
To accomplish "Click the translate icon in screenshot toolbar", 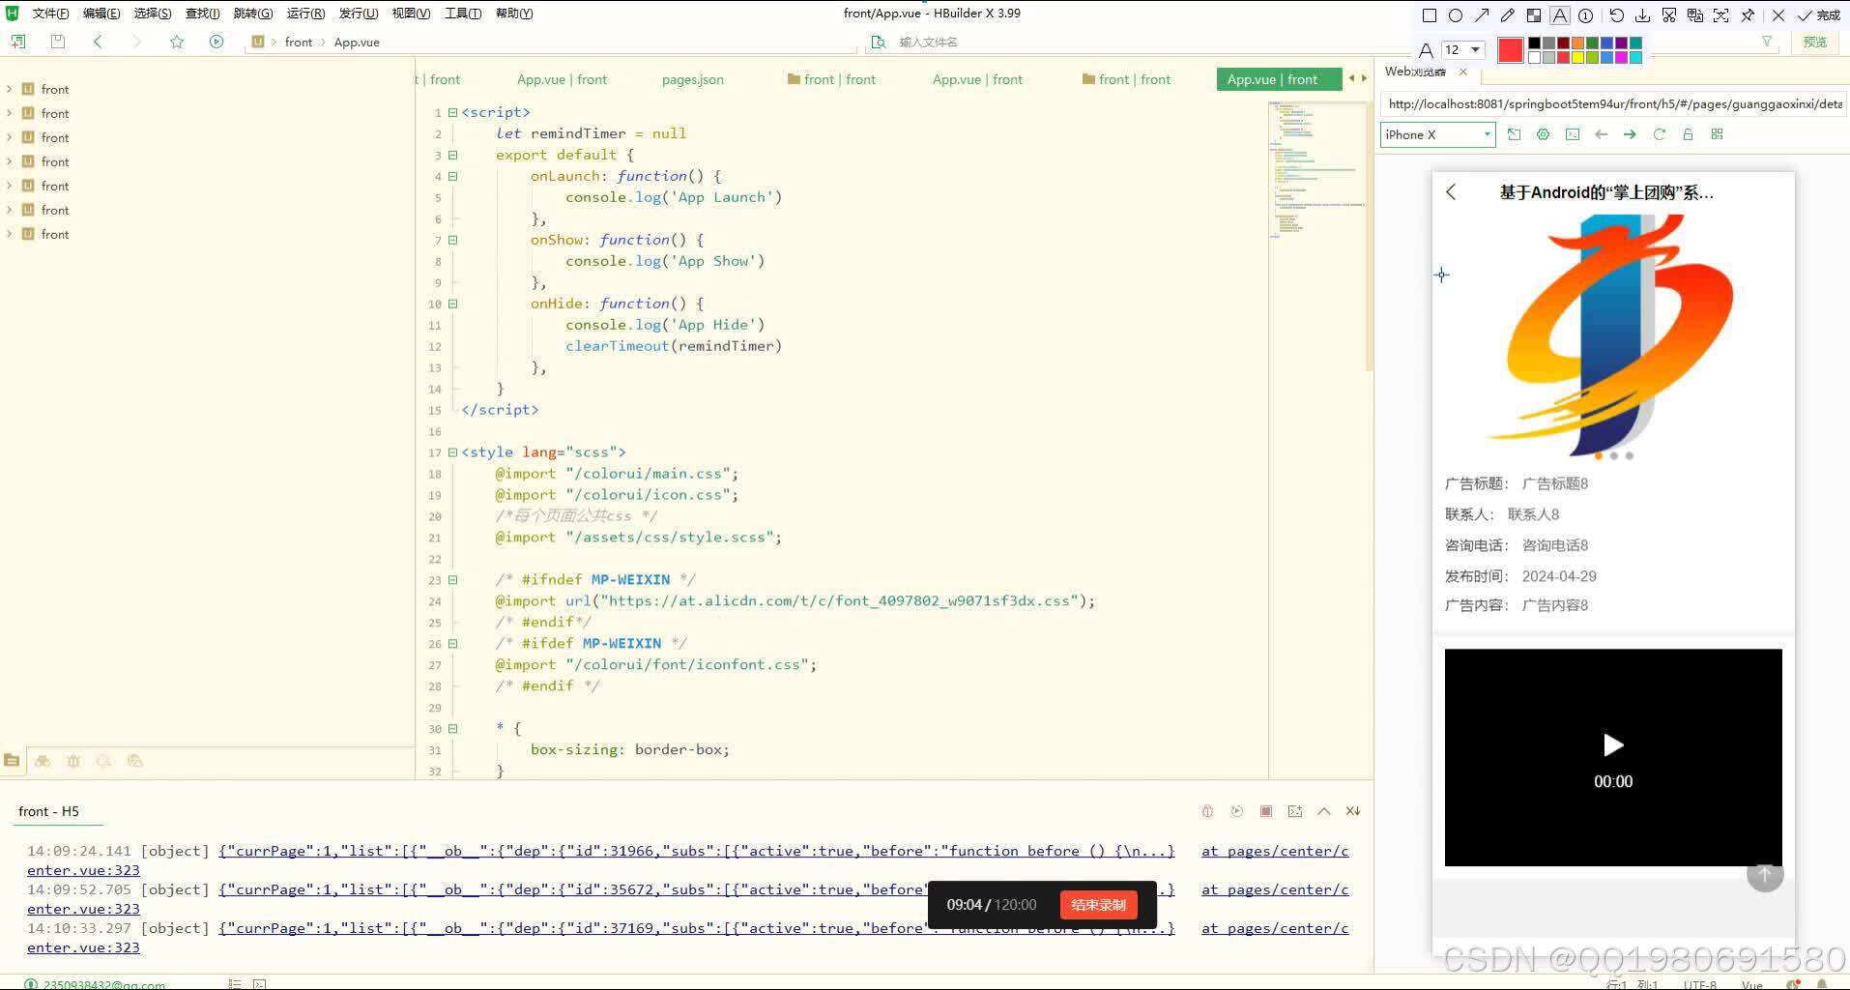I will pos(1695,15).
